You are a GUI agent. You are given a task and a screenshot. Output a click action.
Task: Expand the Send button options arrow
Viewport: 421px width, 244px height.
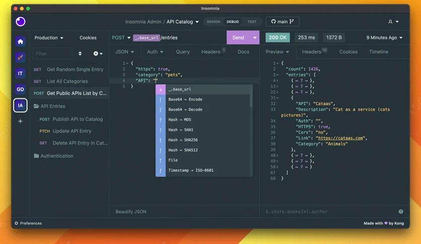coord(254,38)
